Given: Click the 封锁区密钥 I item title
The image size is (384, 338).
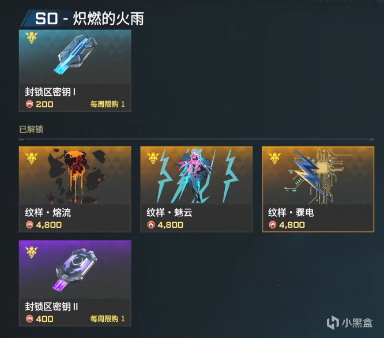Looking at the screenshot, I should pos(50,92).
